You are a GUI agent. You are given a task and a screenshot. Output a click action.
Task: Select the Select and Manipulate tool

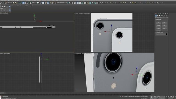click(x=41, y=3)
